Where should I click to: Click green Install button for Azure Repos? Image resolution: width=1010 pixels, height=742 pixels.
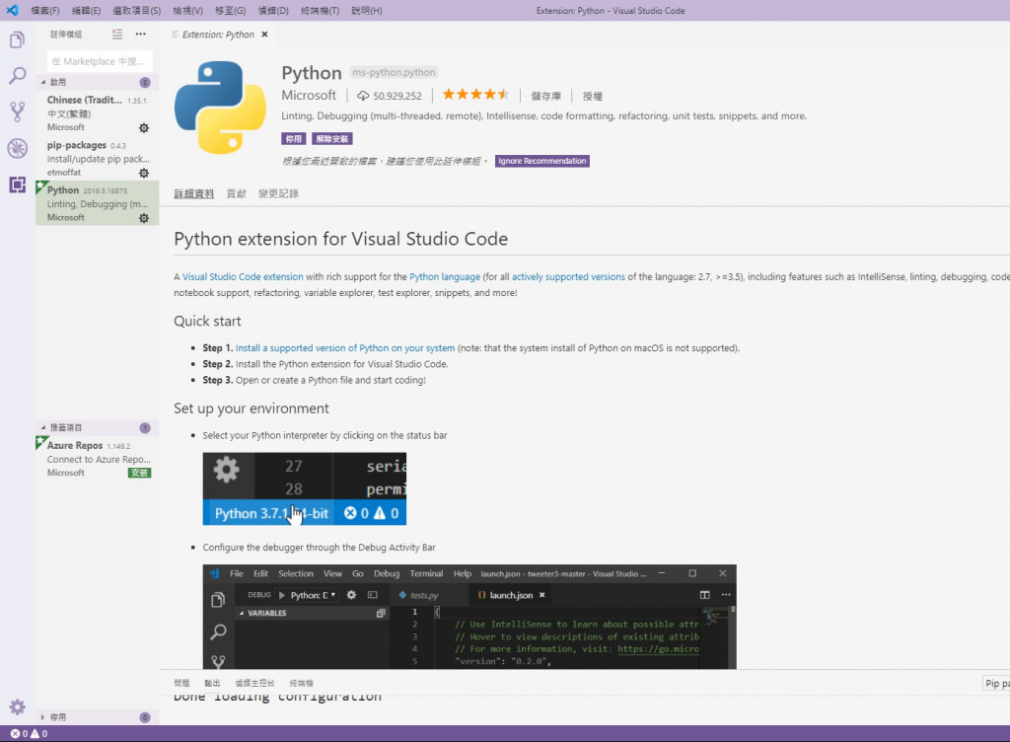click(x=139, y=473)
